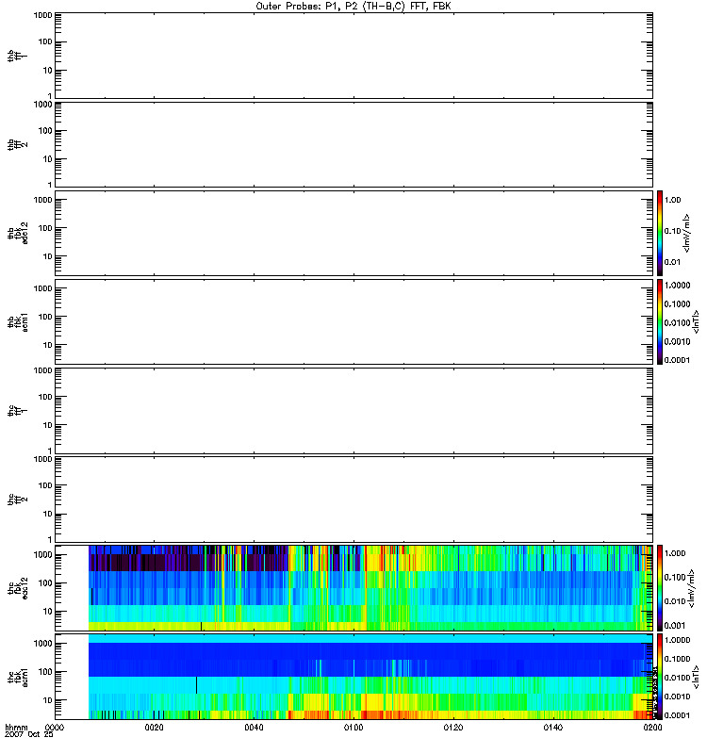Click the thc fbk edc12 spectrogram panel
This screenshot has height=754, width=707.
click(353, 587)
